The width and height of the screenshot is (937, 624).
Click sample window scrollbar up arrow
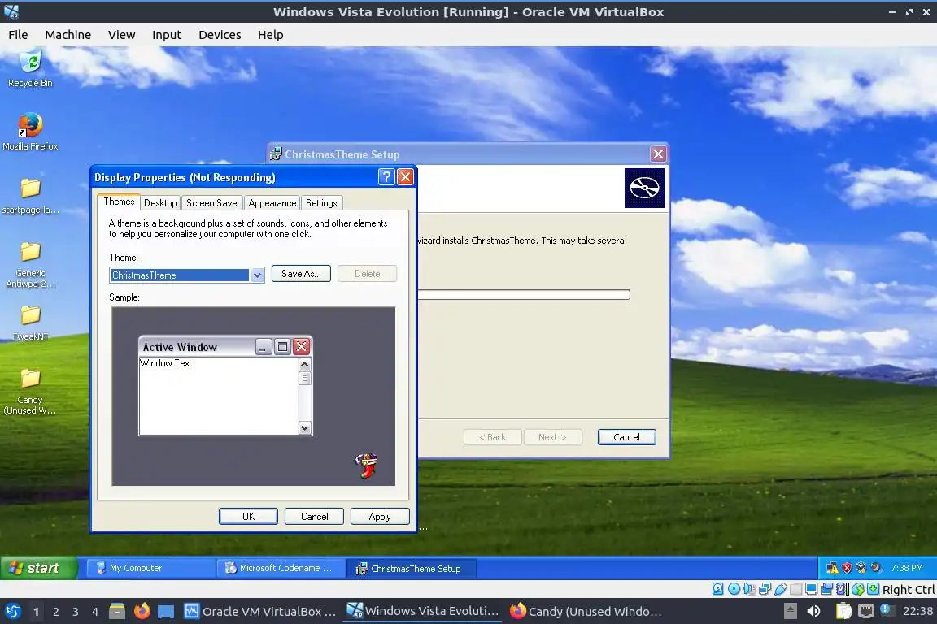pos(305,364)
